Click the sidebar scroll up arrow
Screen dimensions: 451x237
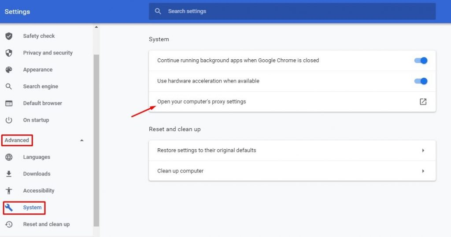point(96,27)
